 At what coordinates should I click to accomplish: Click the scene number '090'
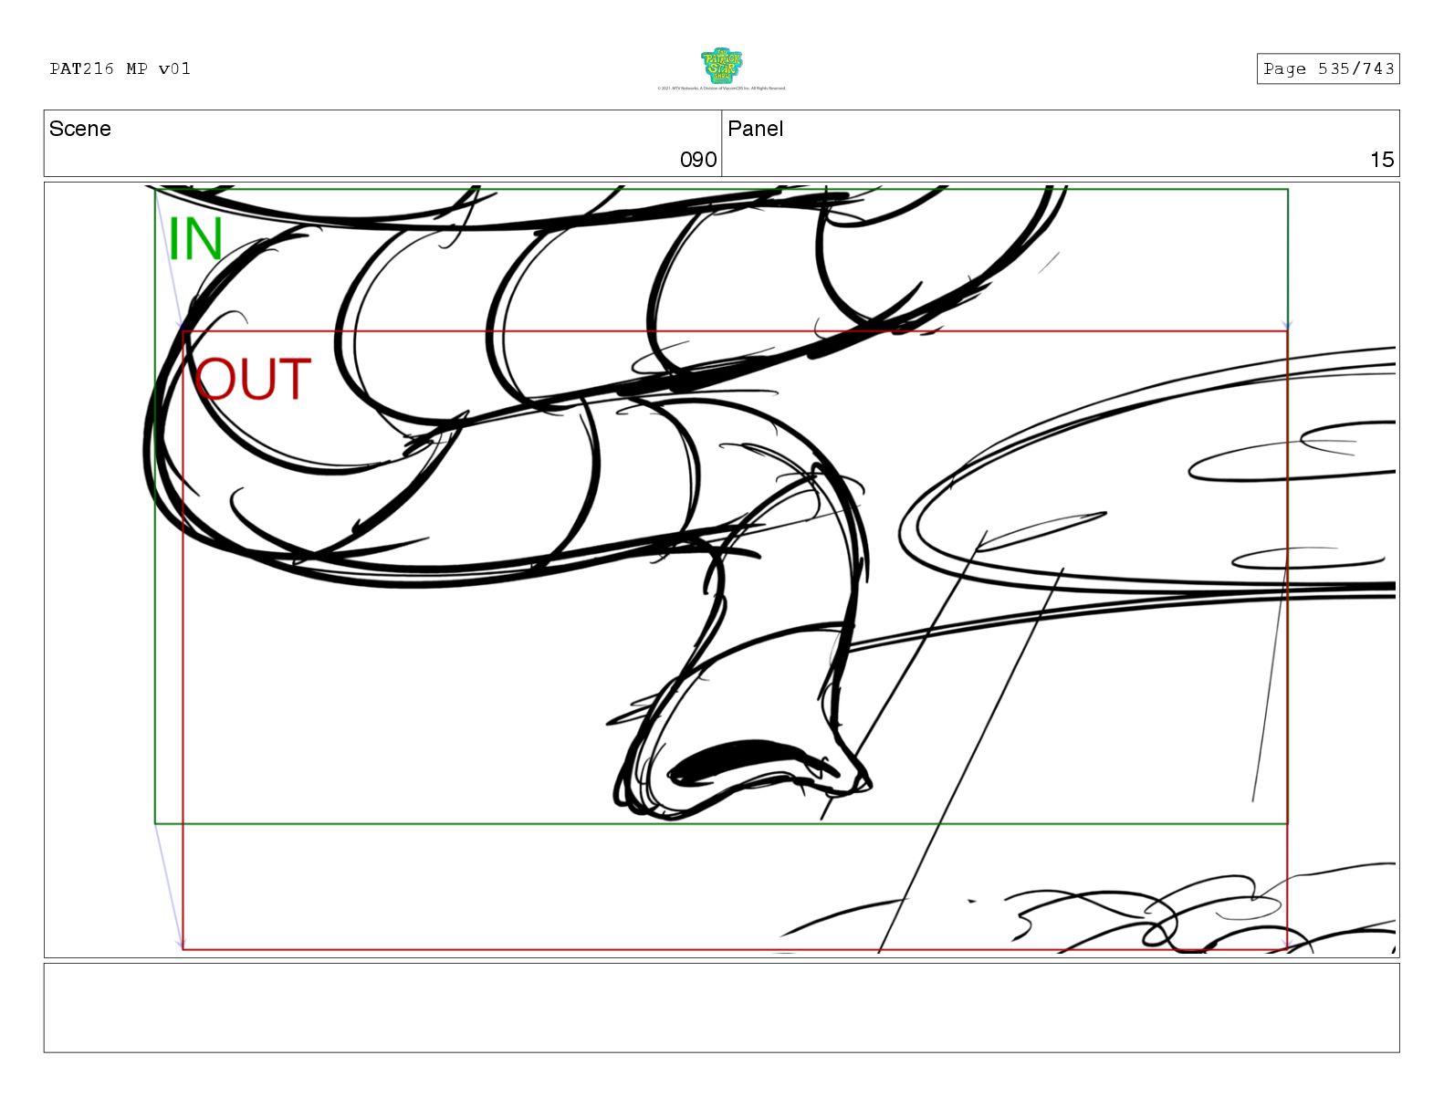698,160
